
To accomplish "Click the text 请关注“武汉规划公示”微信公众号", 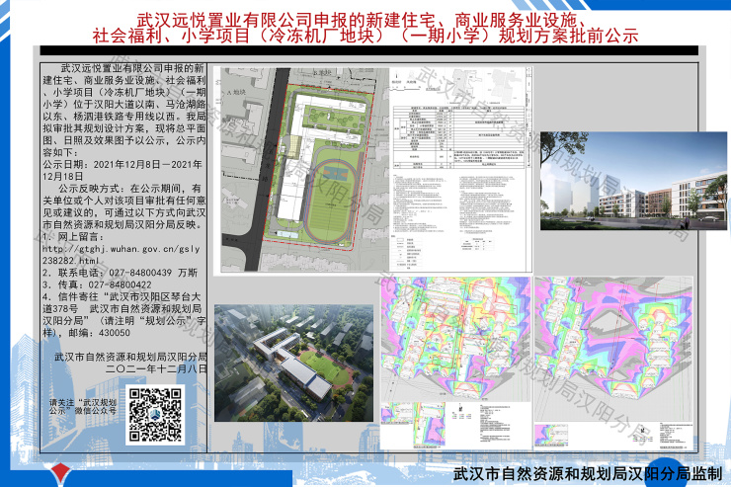I will pos(83,406).
